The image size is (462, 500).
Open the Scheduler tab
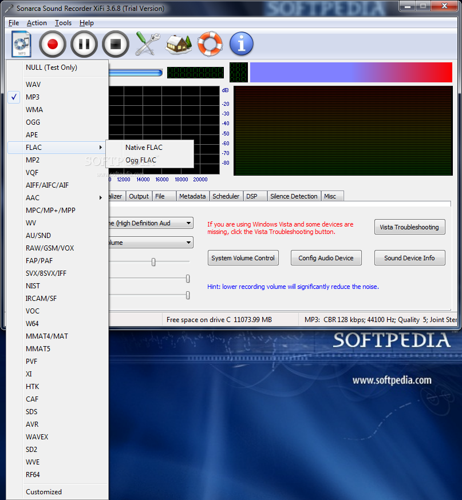[x=226, y=196]
